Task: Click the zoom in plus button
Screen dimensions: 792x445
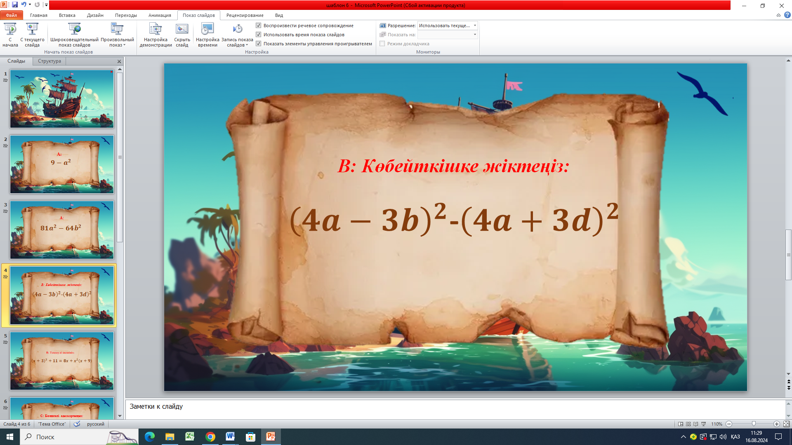Action: coord(777,424)
